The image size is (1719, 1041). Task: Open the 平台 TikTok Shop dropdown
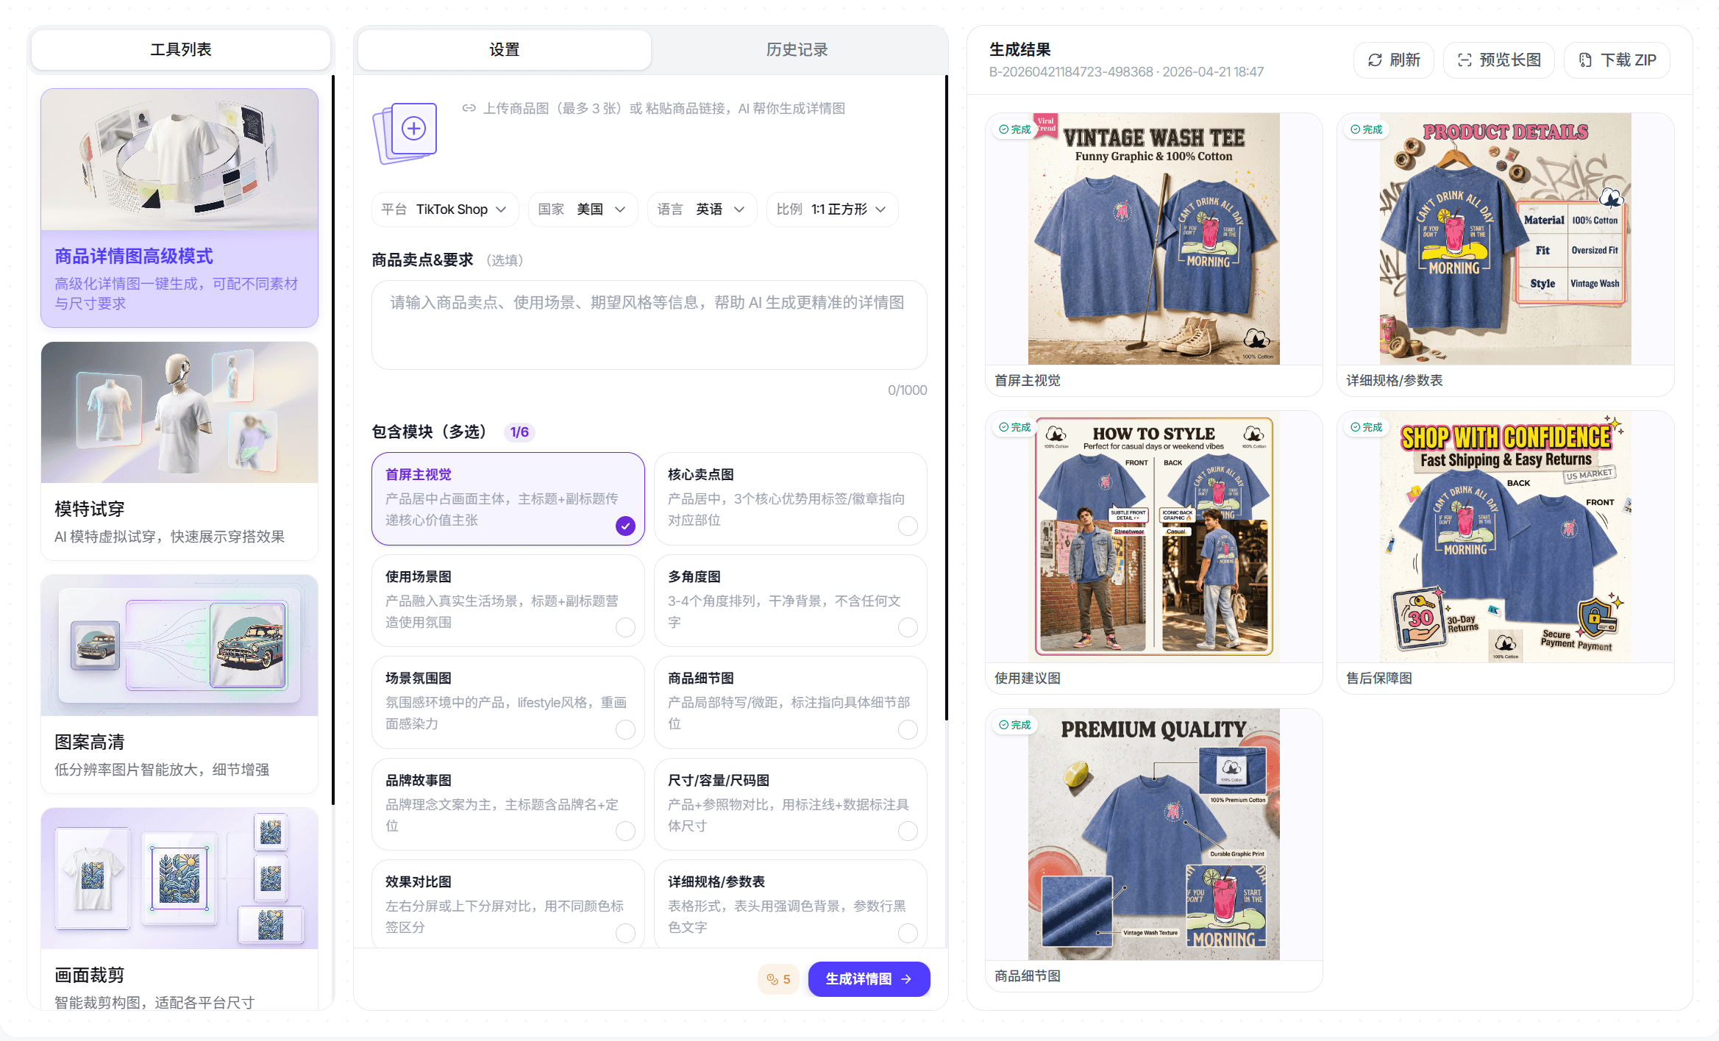tap(444, 210)
